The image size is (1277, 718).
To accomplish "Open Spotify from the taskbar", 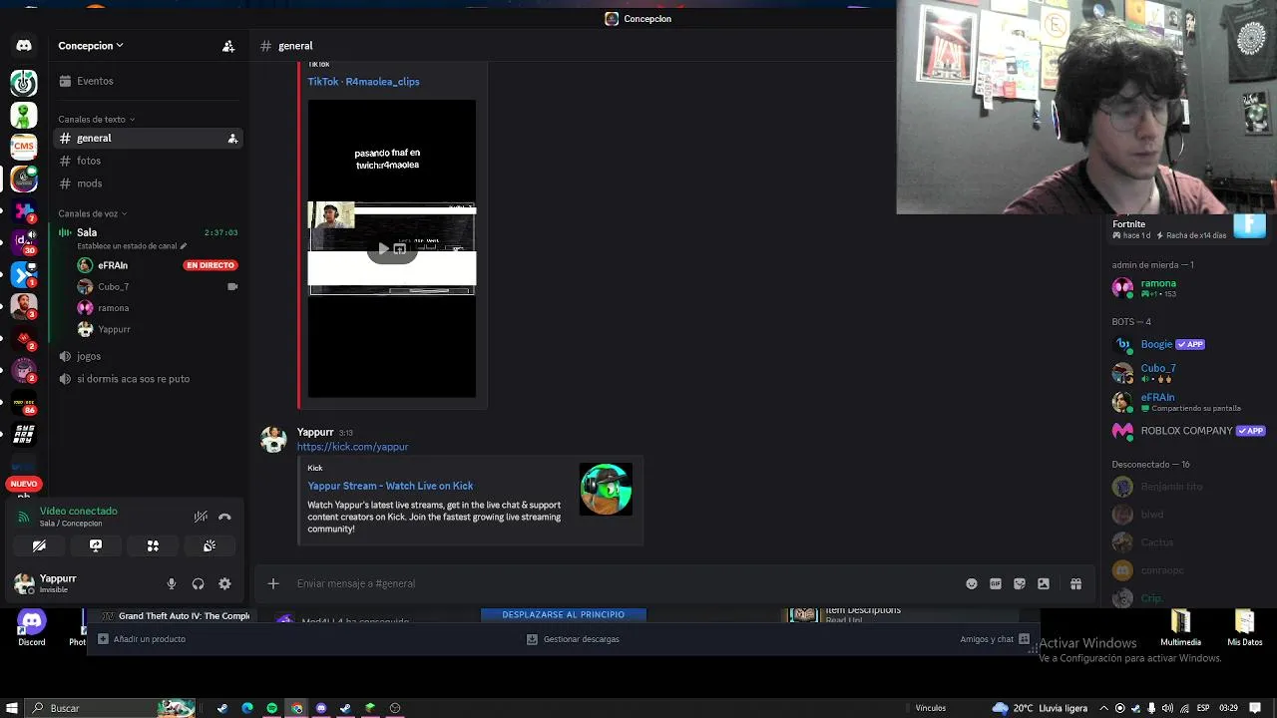I will pyautogui.click(x=272, y=708).
